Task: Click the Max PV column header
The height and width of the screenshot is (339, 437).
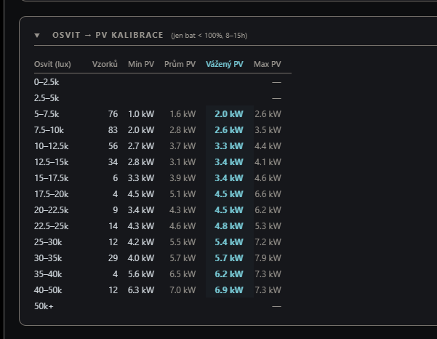Action: point(268,64)
